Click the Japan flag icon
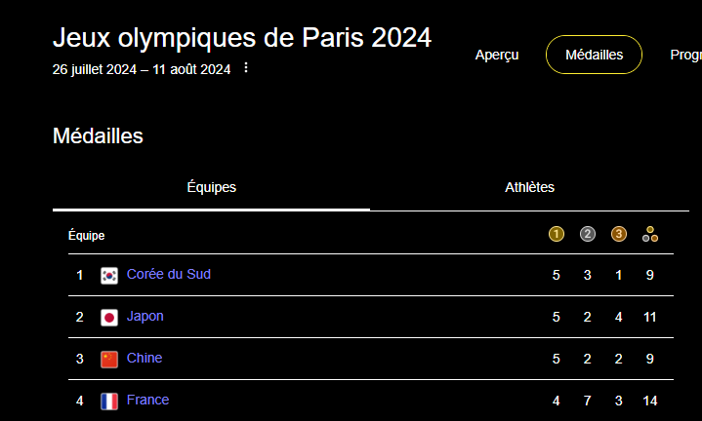Screen dimensions: 702x421 coord(109,318)
